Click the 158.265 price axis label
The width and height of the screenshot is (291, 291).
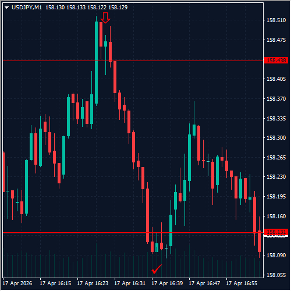coord(276,157)
